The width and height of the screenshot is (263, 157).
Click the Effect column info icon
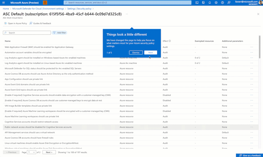pyautogui.click(x=170, y=41)
